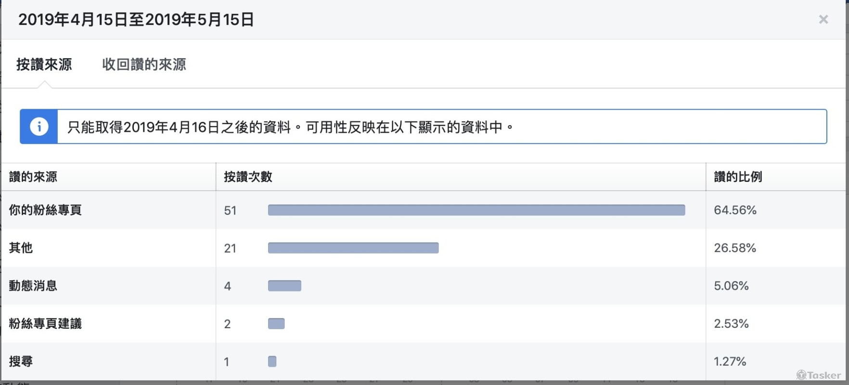This screenshot has height=385, width=849.
Task: Click the 動態消息 source row
Action: (x=32, y=285)
